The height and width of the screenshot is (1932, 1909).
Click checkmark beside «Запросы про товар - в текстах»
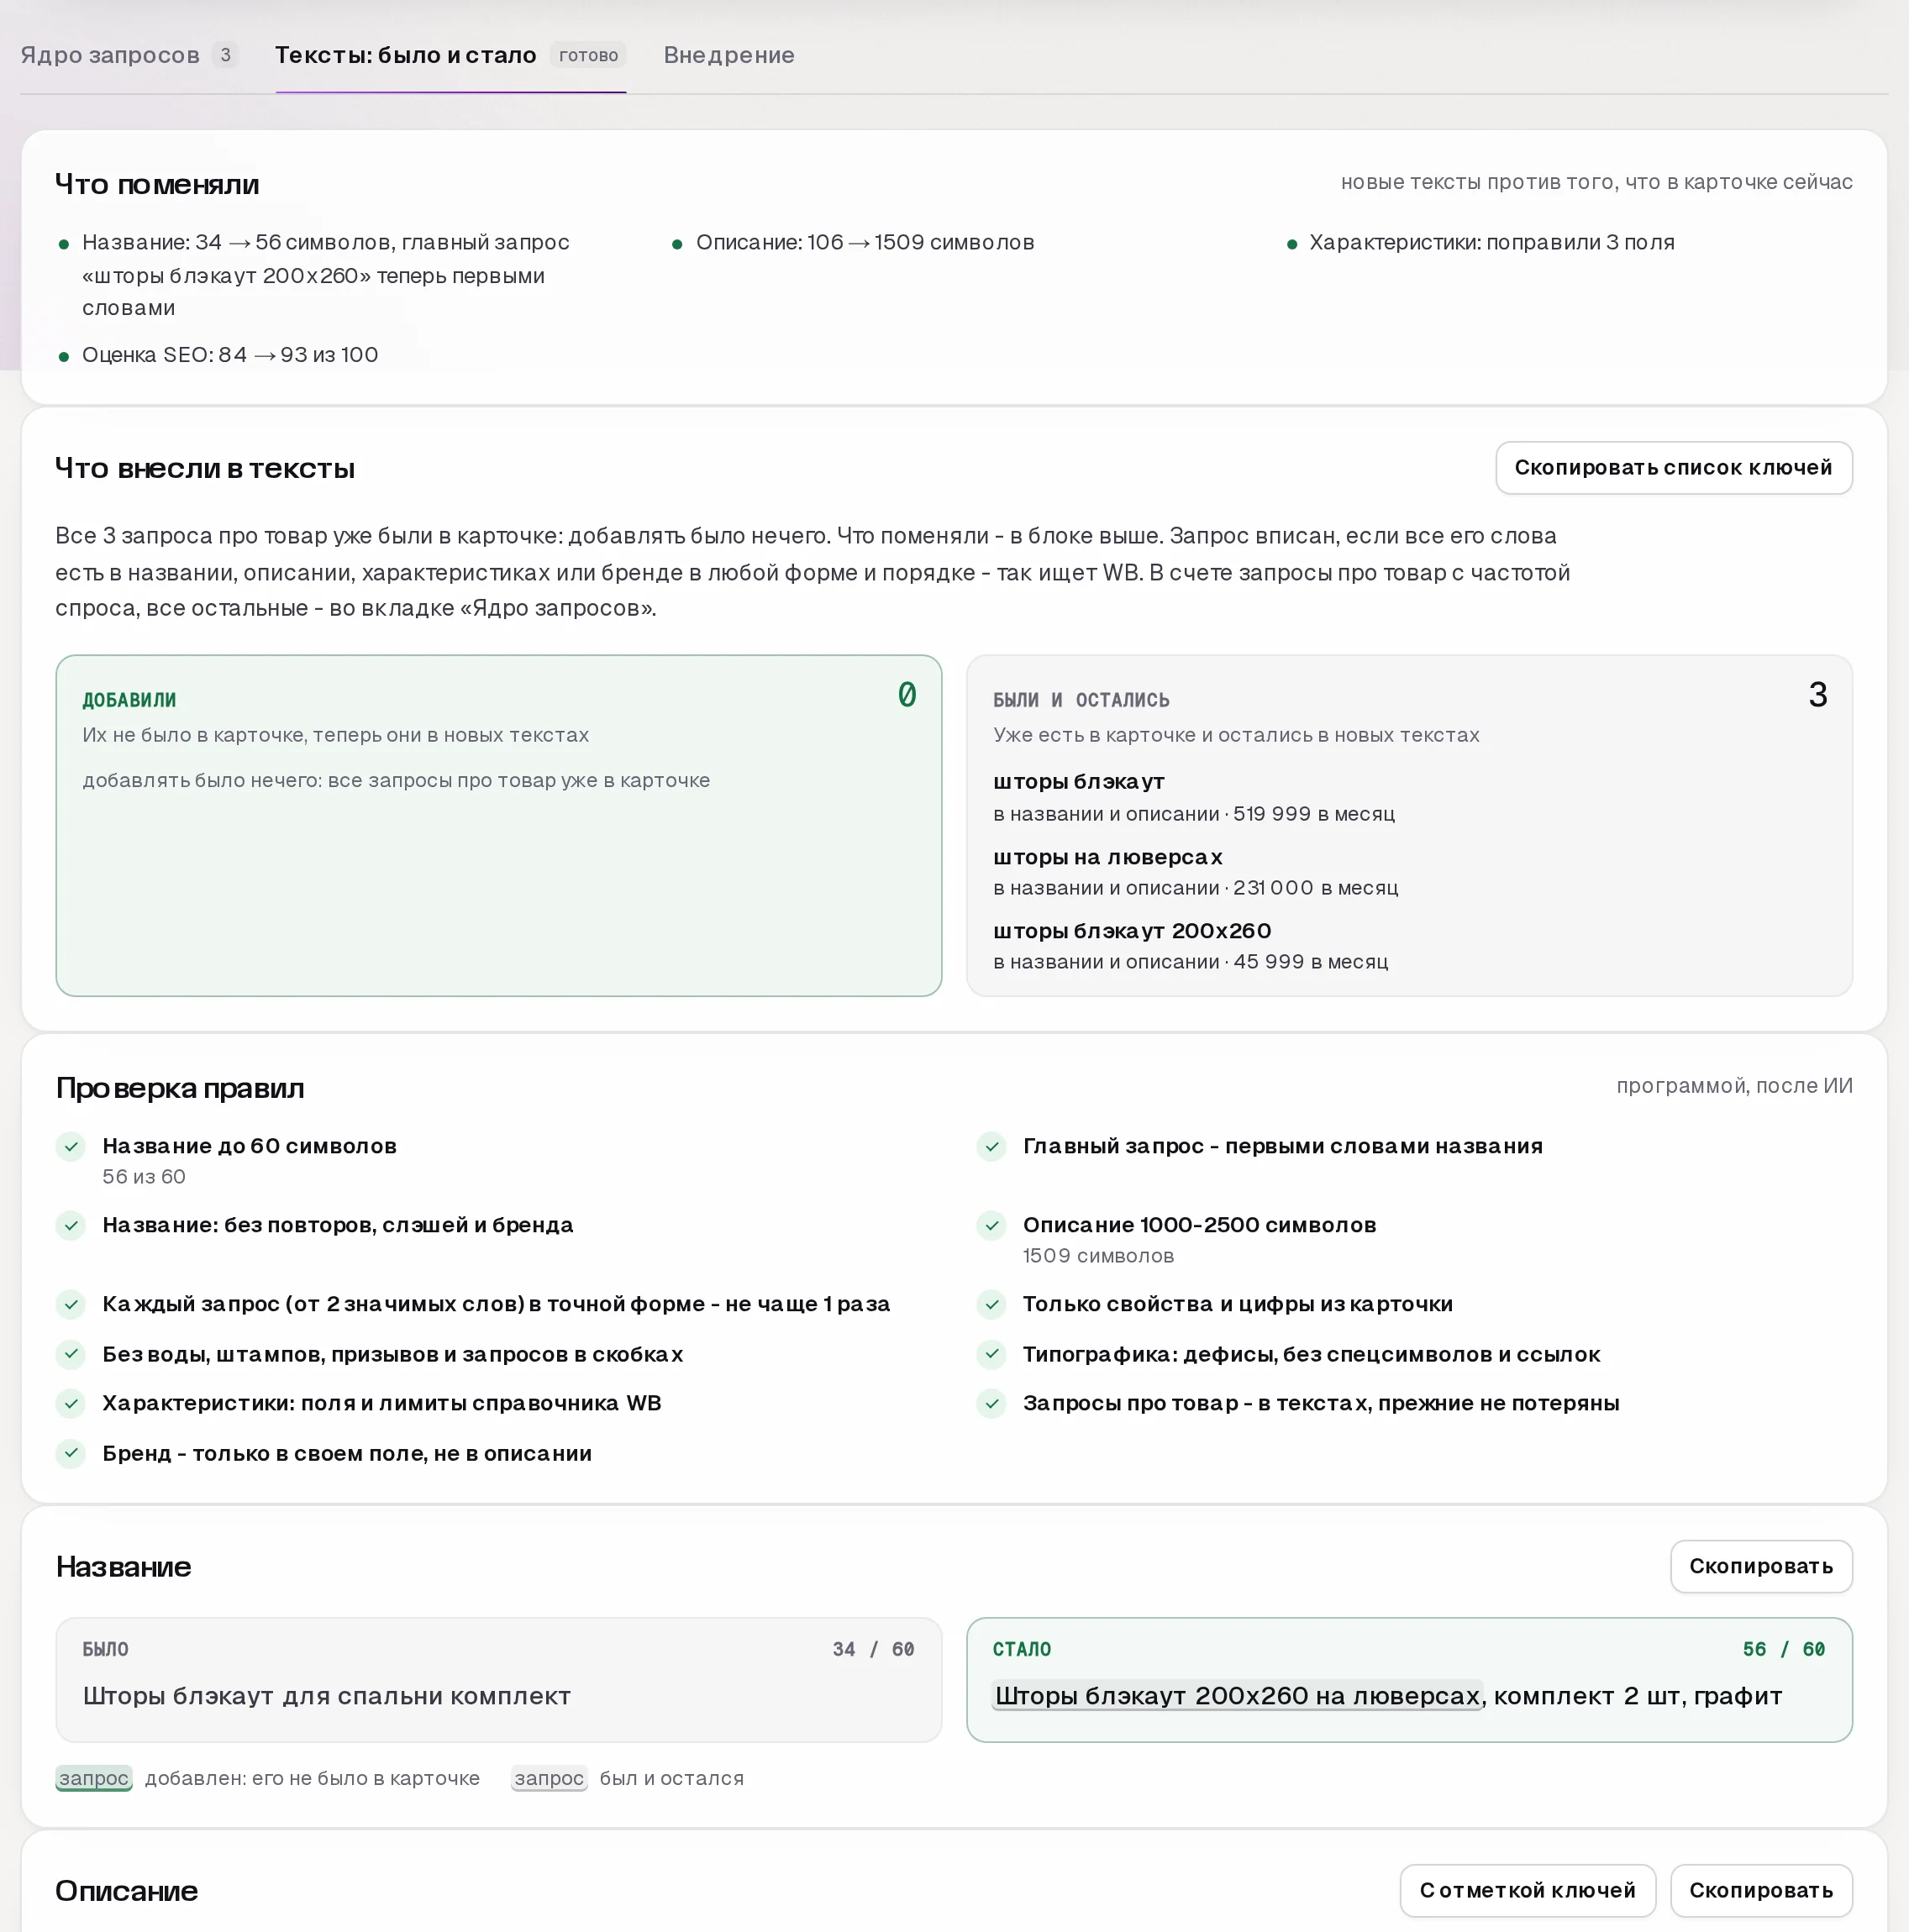coord(991,1403)
